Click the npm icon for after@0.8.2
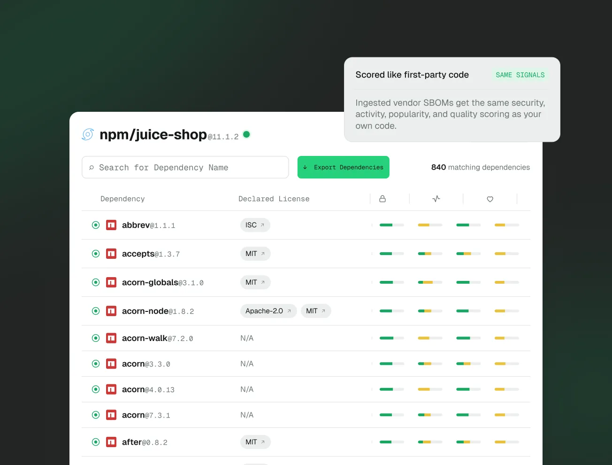612x465 pixels. (x=111, y=442)
